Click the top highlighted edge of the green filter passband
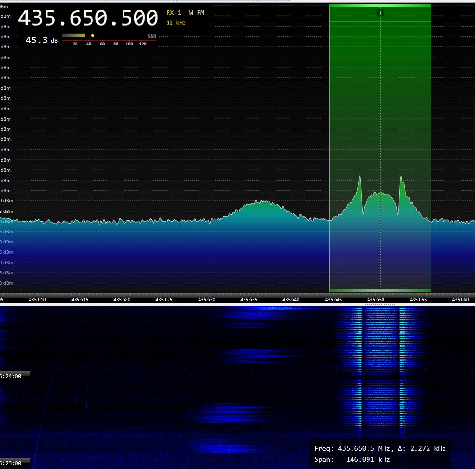This screenshot has width=475, height=469. click(380, 6)
